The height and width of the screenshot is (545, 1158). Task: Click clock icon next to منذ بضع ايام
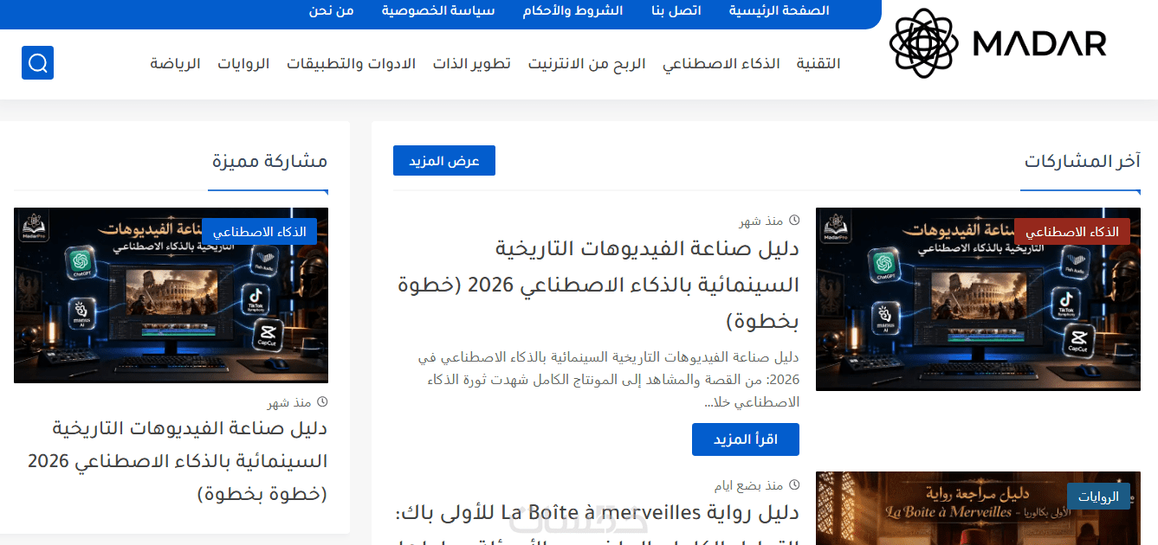point(794,484)
